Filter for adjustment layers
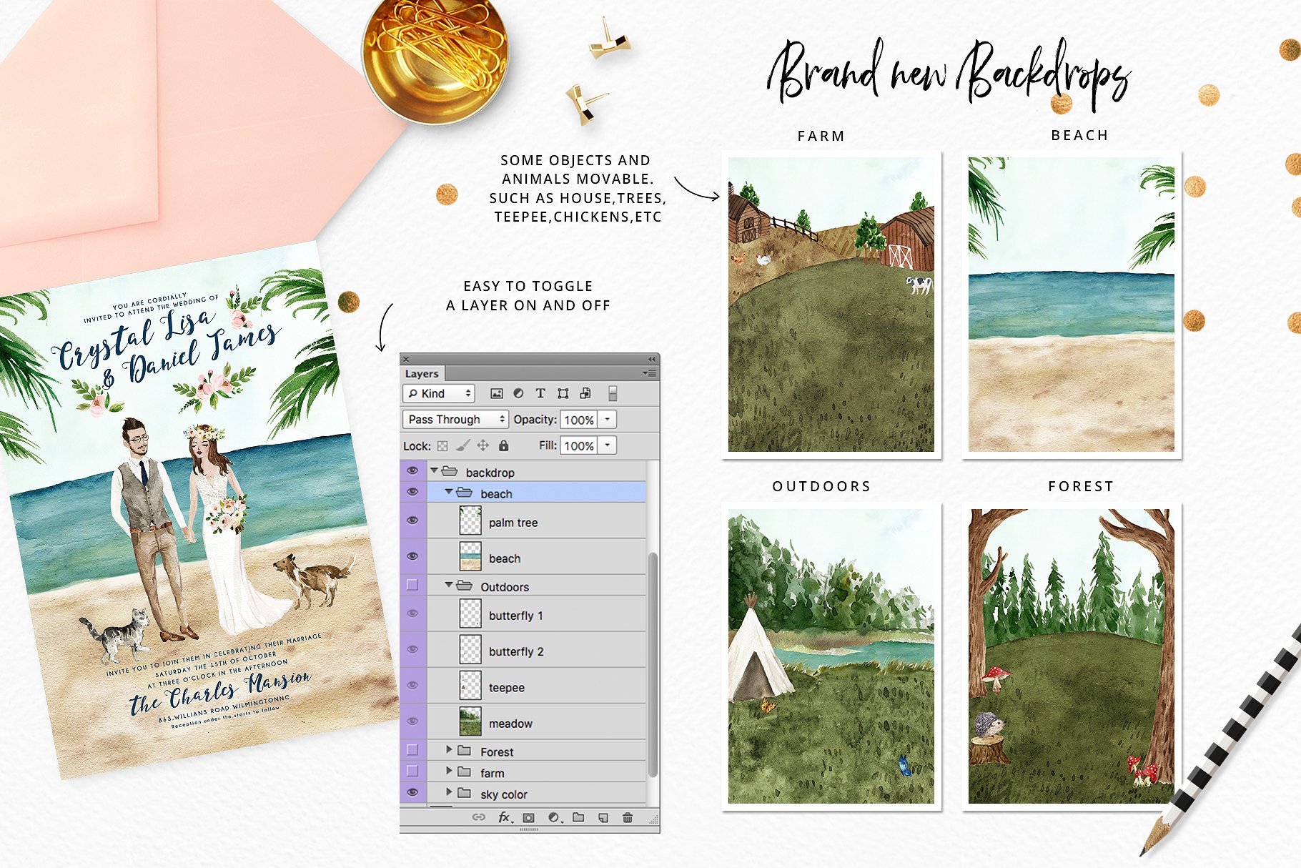1301x868 pixels. pyautogui.click(x=518, y=393)
